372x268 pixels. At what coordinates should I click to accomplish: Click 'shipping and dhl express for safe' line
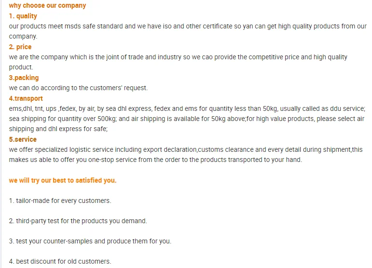pyautogui.click(x=58, y=129)
